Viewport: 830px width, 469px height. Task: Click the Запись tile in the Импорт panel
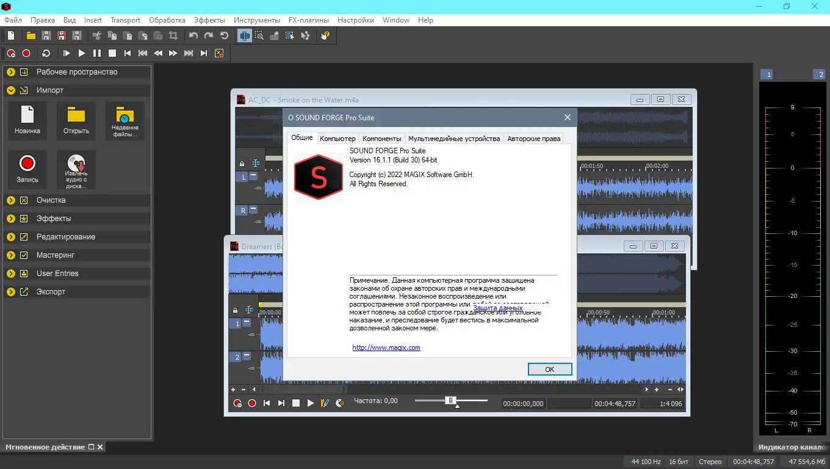27,170
